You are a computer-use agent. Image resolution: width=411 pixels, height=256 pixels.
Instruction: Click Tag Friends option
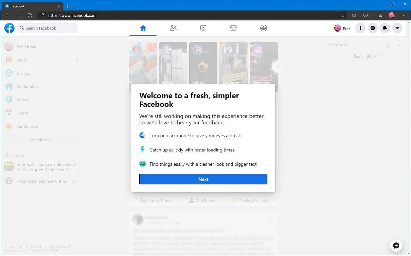click(203, 200)
